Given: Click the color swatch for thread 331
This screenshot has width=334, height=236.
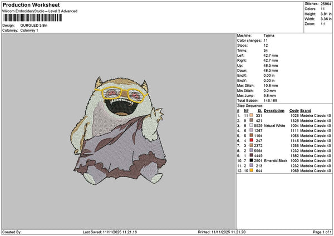Looking at the screenshot, I should click(252, 115).
